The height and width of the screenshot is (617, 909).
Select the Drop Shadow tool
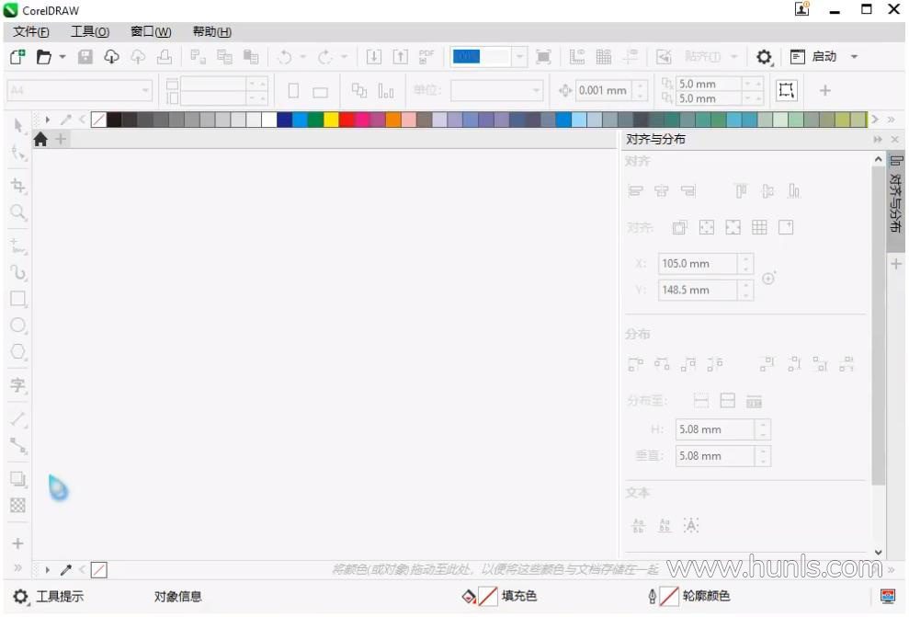[18, 479]
